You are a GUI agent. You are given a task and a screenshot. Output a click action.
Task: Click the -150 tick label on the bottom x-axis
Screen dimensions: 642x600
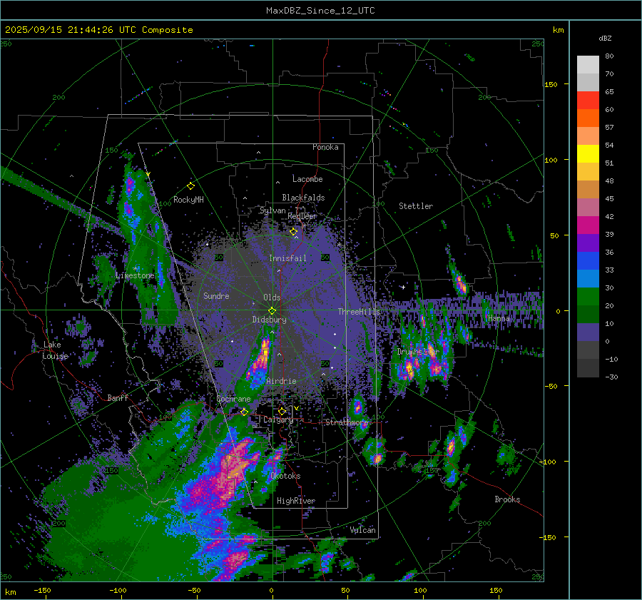click(x=42, y=590)
